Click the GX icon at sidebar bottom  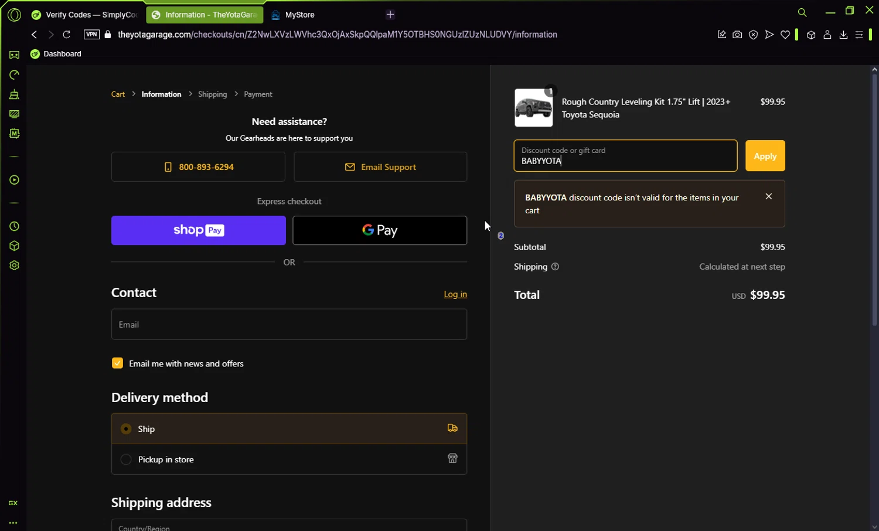pyautogui.click(x=13, y=503)
